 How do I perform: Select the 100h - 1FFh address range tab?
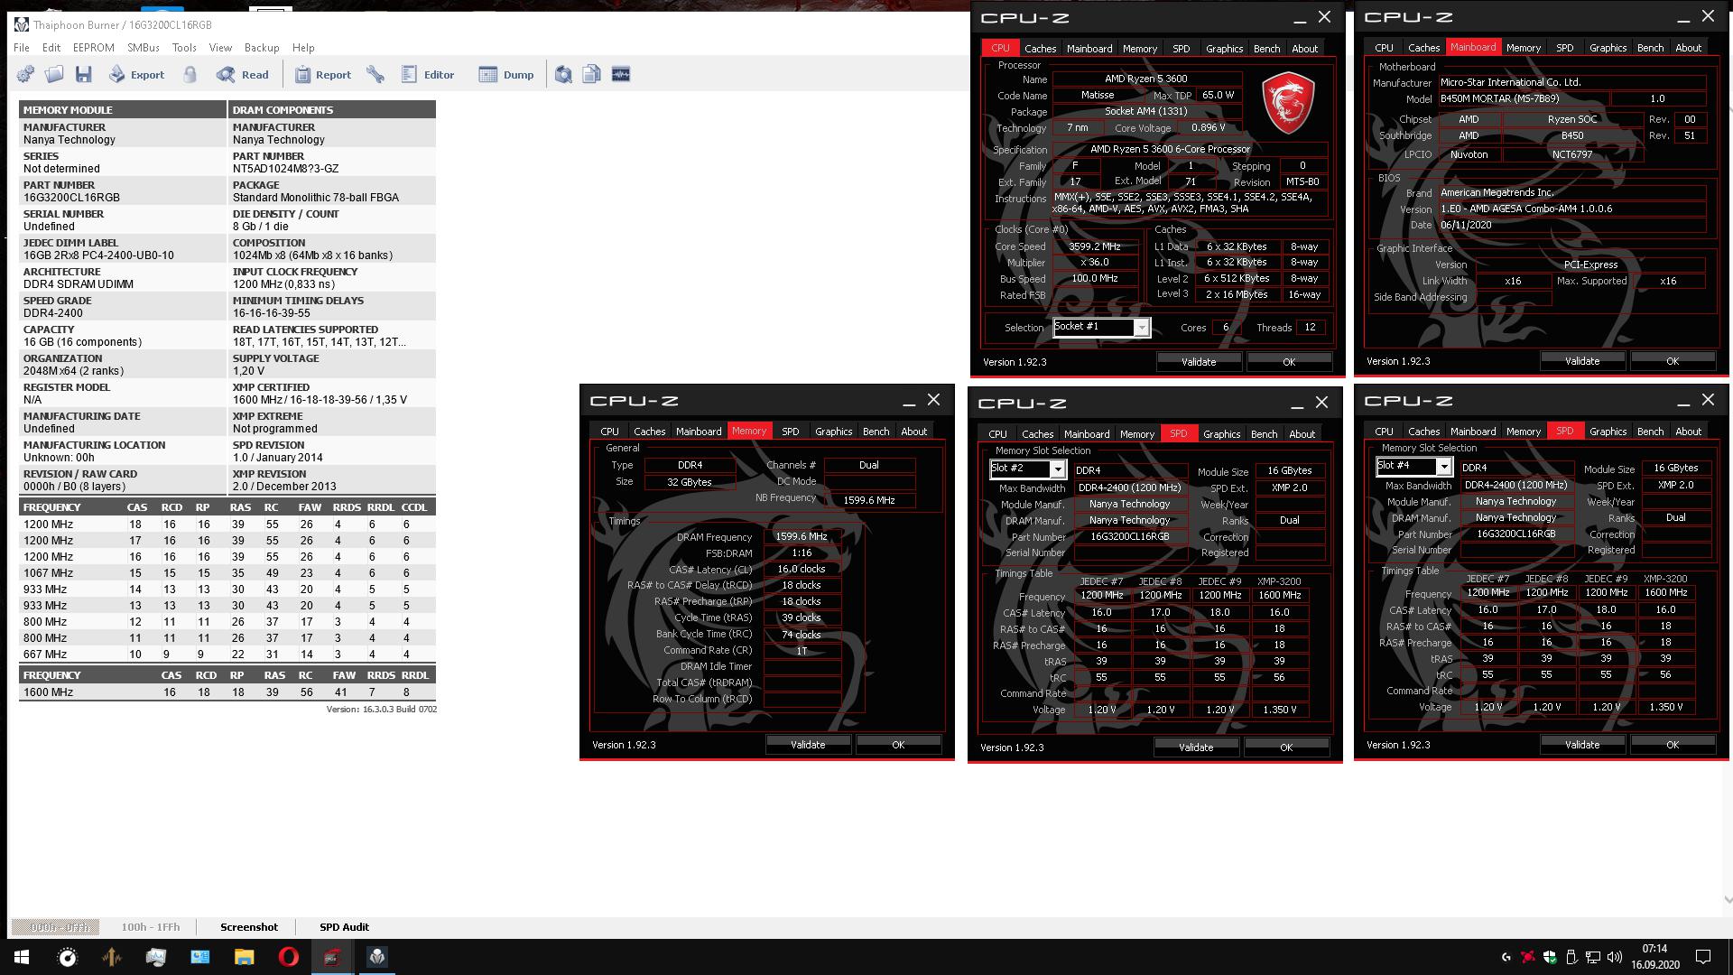151,927
